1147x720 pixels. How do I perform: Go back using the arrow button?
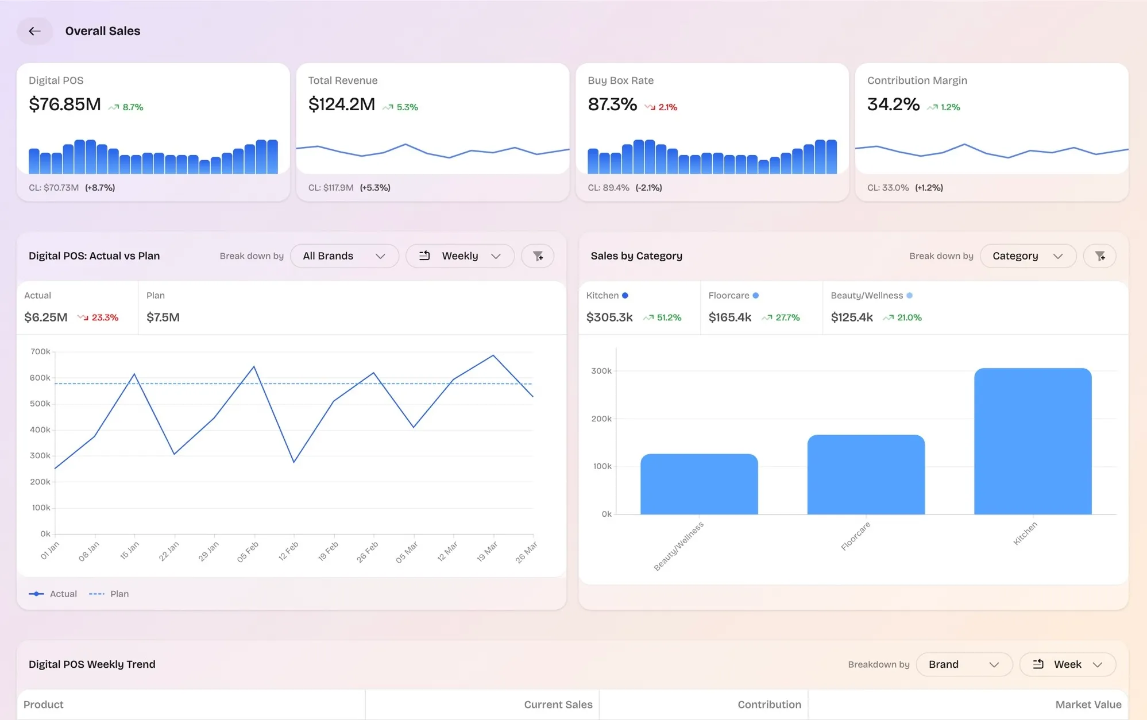[34, 31]
